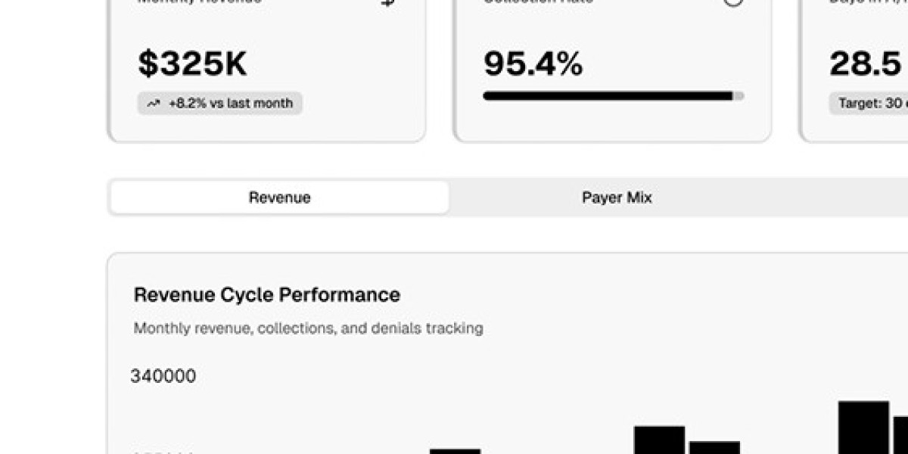Select the Monthly Revenue metric card

pos(270,68)
